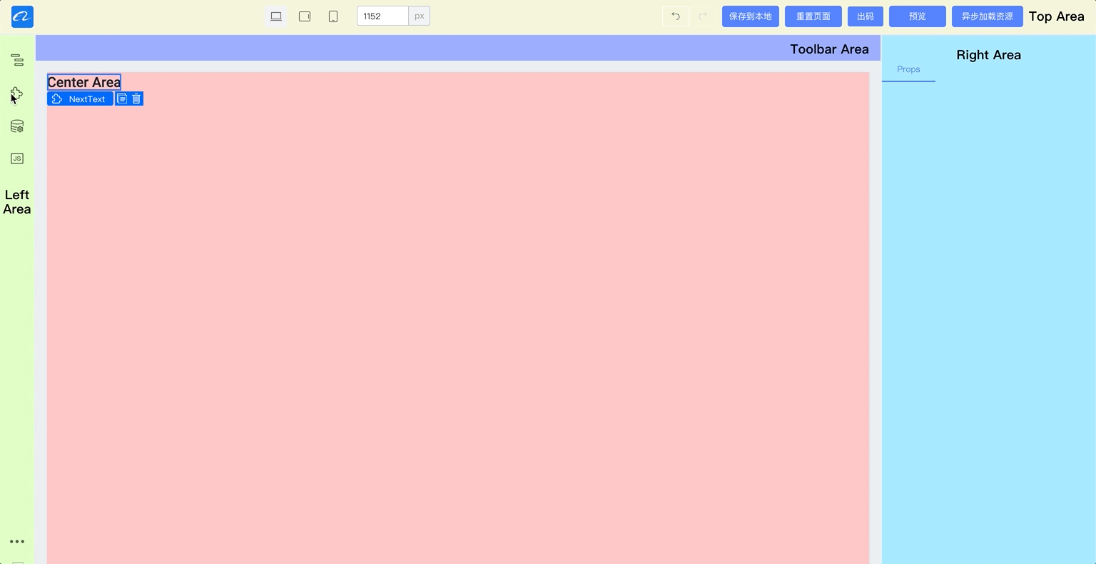Delete the NextText component via trash icon

136,99
